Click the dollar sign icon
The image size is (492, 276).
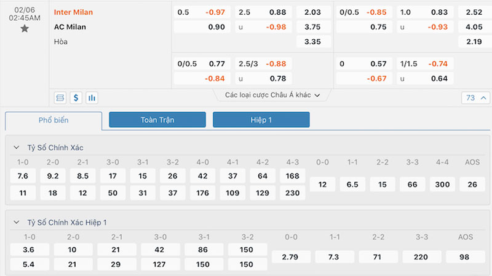76,98
